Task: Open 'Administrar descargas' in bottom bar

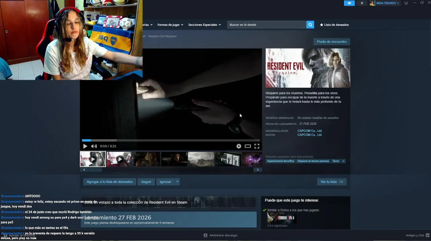Action: pyautogui.click(x=223, y=235)
